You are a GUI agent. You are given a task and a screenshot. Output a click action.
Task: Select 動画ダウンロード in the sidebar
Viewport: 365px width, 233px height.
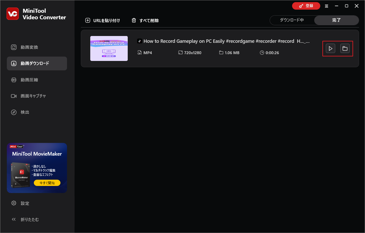pos(37,63)
